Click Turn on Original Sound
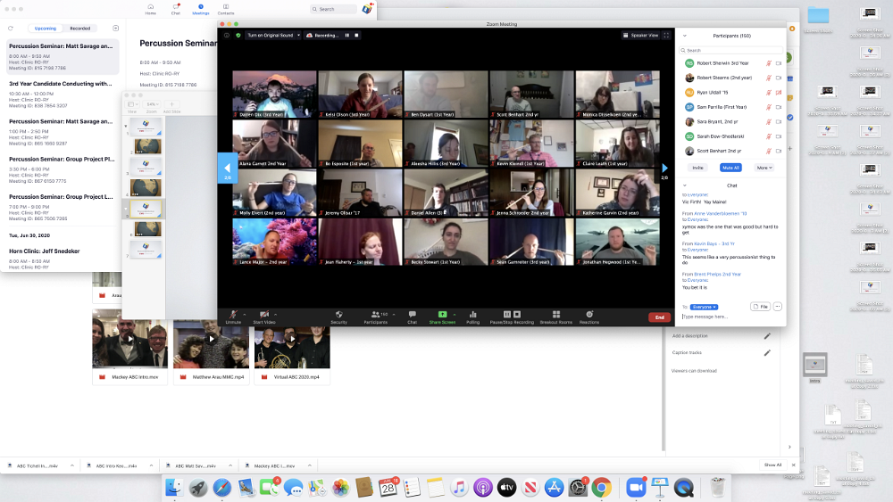 point(270,36)
